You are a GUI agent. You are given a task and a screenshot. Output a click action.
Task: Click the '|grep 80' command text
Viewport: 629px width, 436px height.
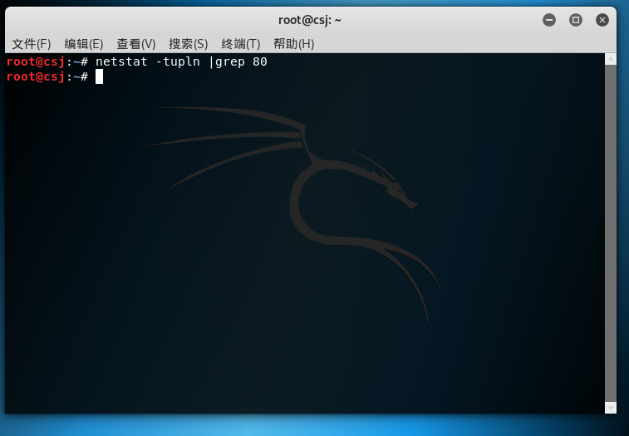(238, 61)
